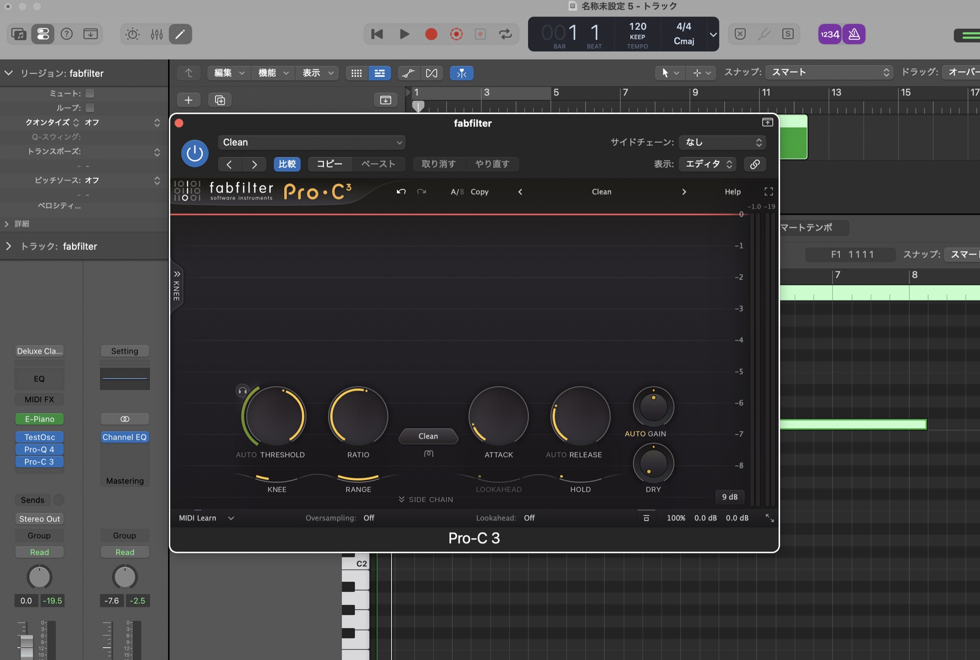Enter full screen mode in Pro-C 3
980x660 pixels.
pos(769,191)
